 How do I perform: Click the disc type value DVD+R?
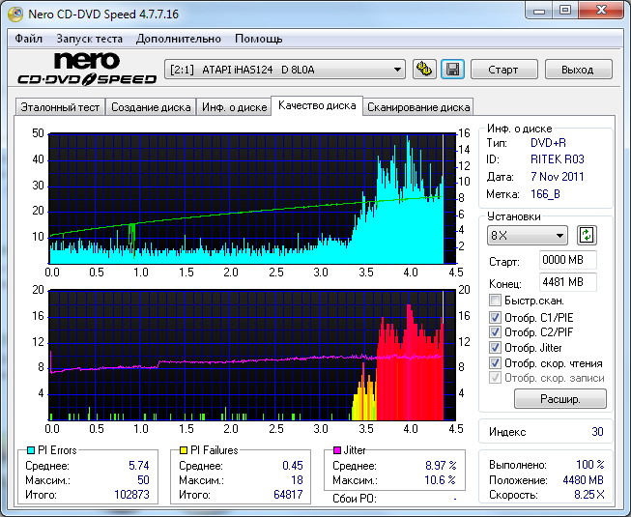[548, 143]
